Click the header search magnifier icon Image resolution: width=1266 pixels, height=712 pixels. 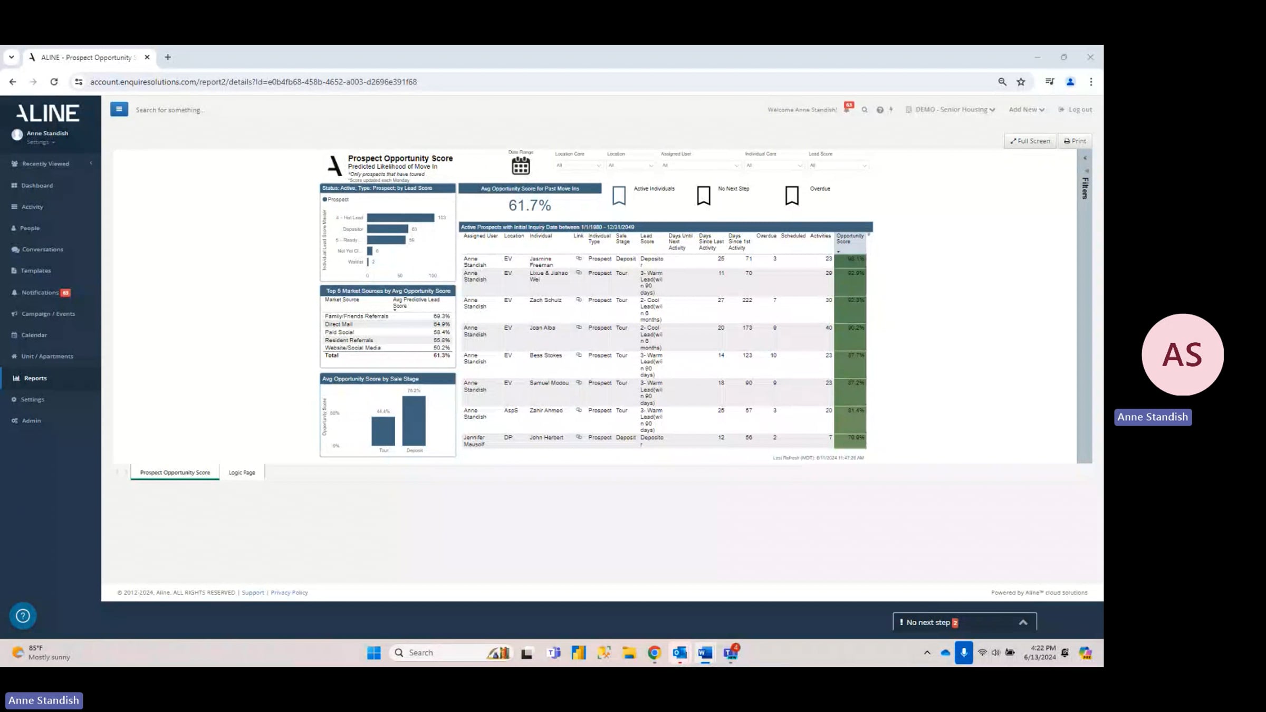point(864,110)
